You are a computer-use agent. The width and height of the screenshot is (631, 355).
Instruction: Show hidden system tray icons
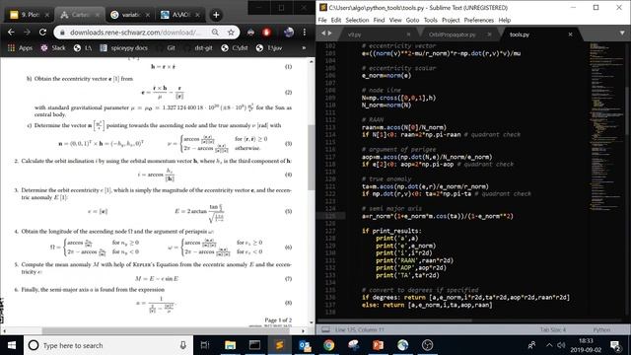pyautogui.click(x=549, y=345)
